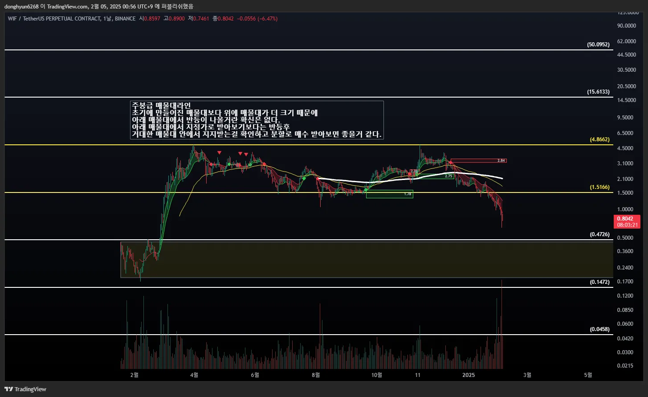648x397 pixels.
Task: Click the first line 주봉급 매물대라인 of note
Action: (161, 106)
